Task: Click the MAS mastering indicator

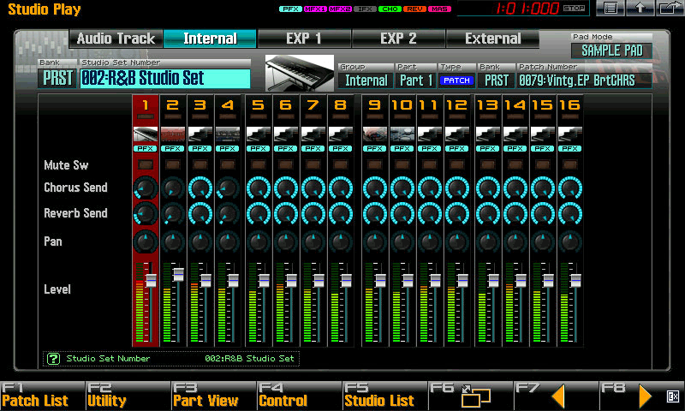Action: point(440,9)
